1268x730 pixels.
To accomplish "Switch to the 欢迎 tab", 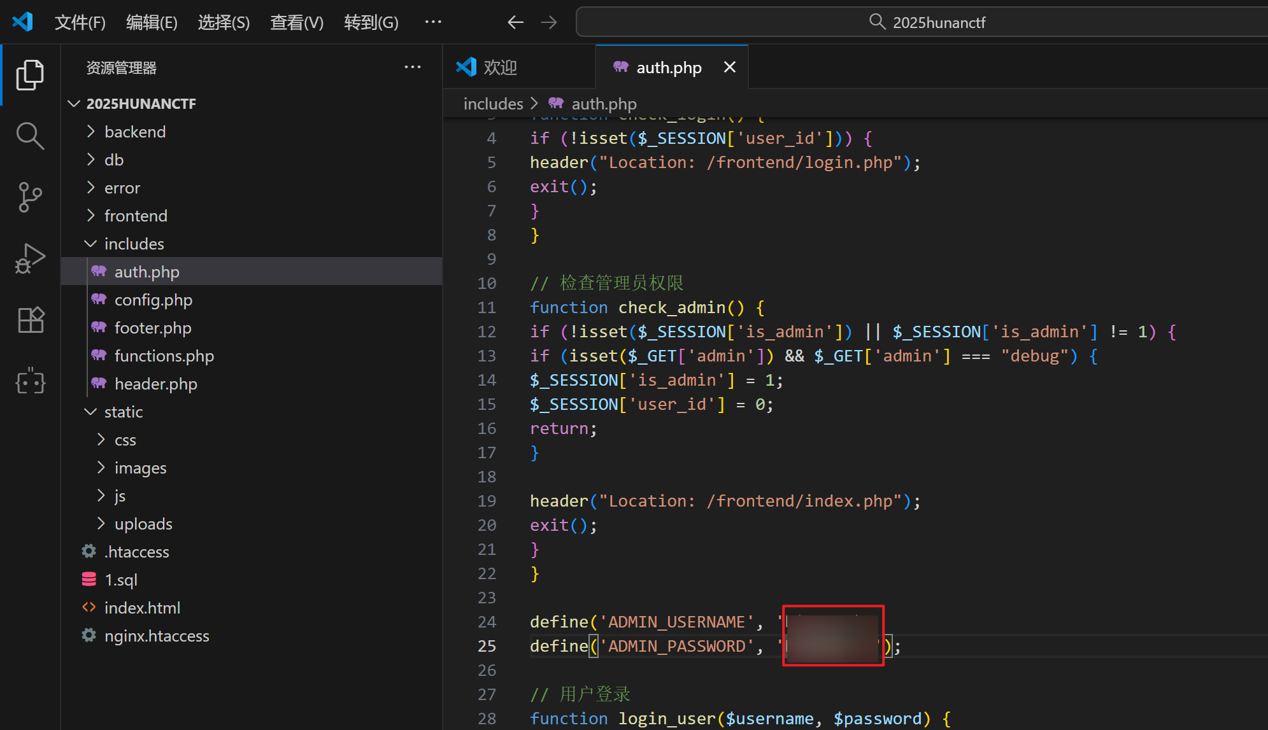I will (500, 67).
